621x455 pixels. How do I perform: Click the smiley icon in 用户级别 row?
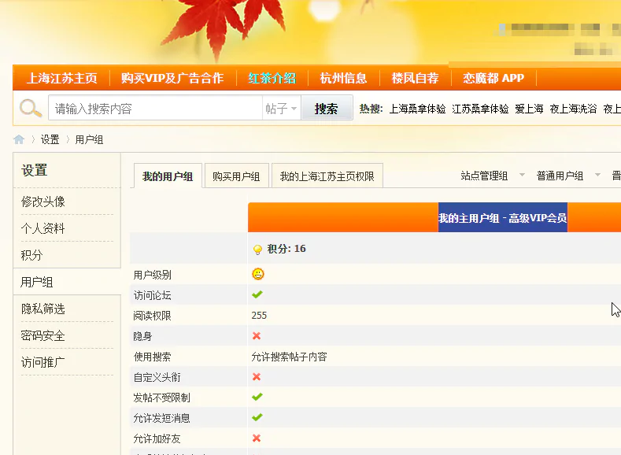[x=258, y=274]
